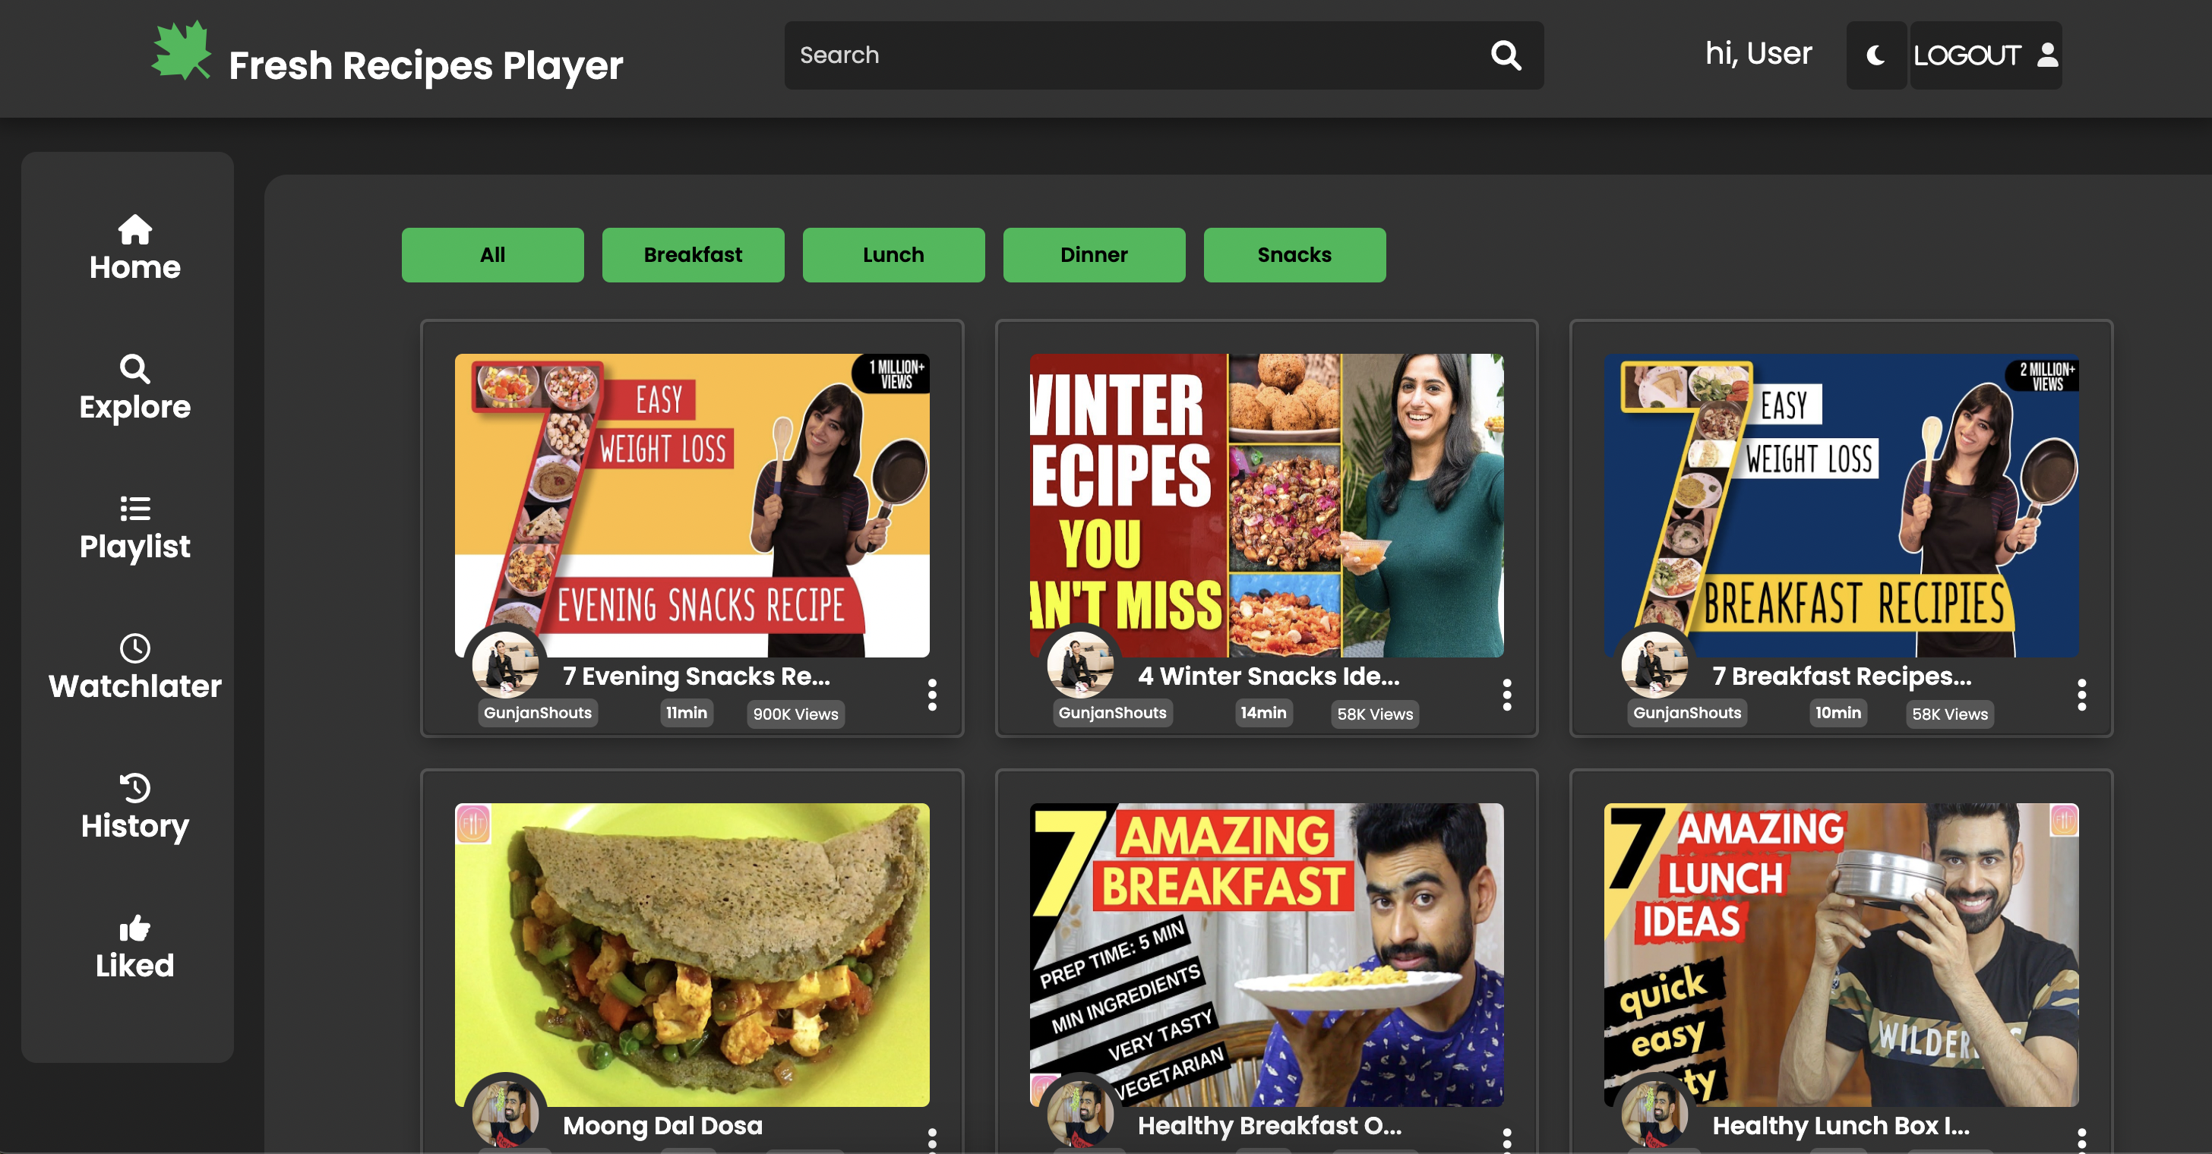This screenshot has width=2212, height=1154.
Task: Click GunjanShouts tag under 7 Breakfast Recipes
Action: [1686, 713]
